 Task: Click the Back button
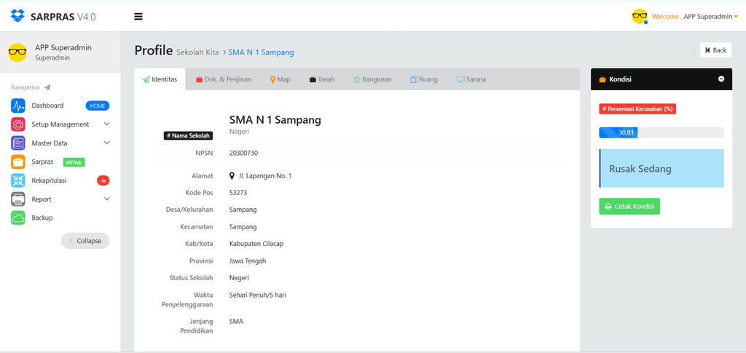(x=715, y=50)
